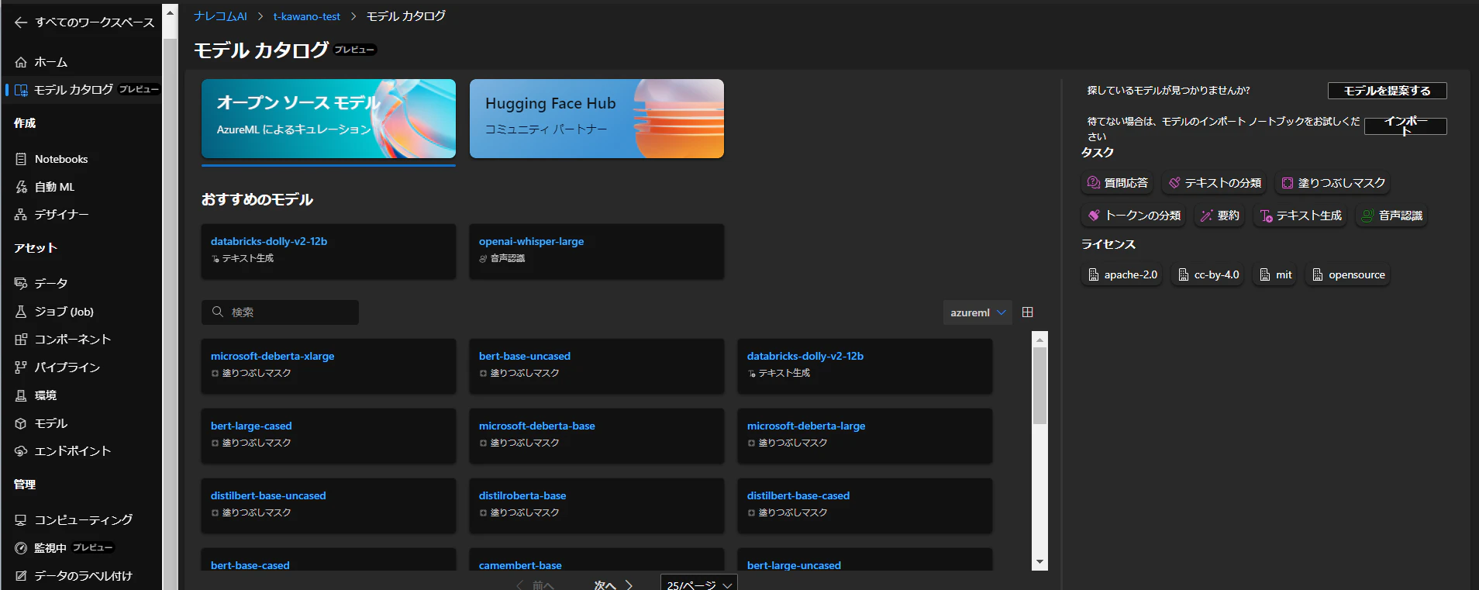Go to the 次へ next page
This screenshot has height=590, width=1479.
(613, 585)
